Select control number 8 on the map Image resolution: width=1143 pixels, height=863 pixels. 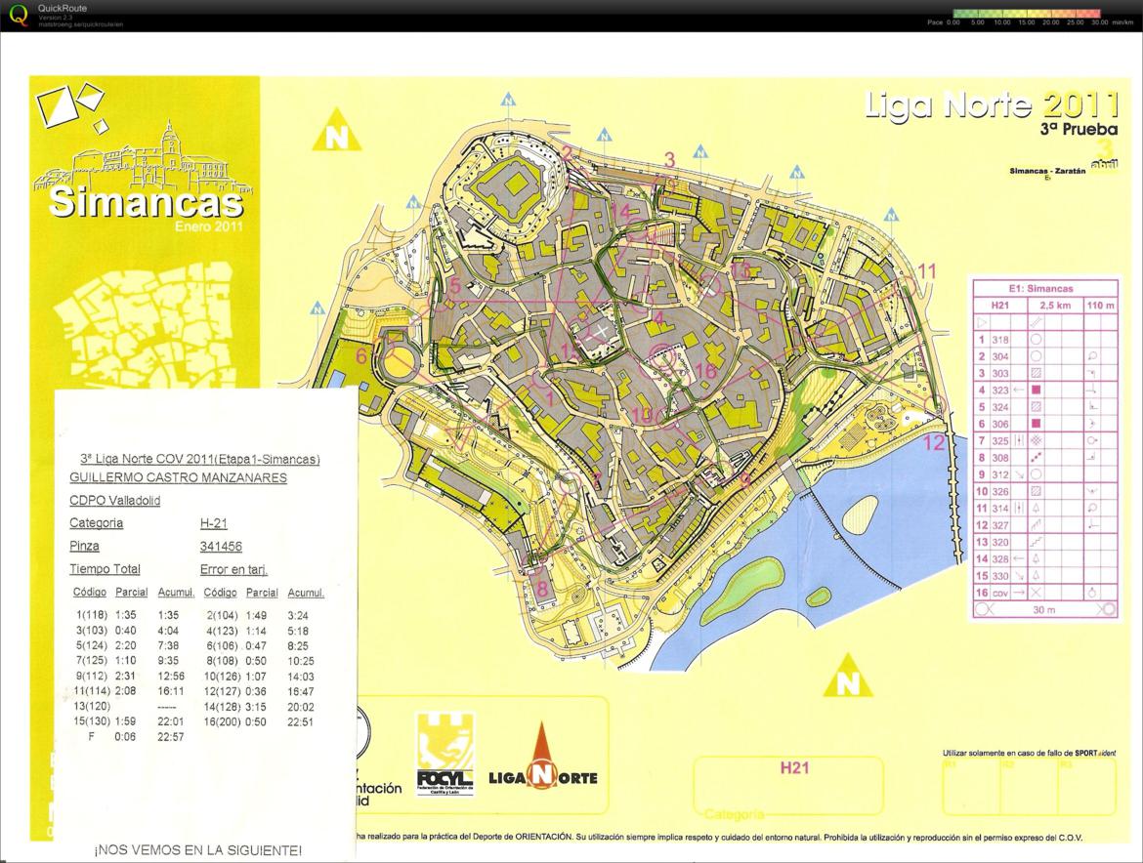[541, 590]
